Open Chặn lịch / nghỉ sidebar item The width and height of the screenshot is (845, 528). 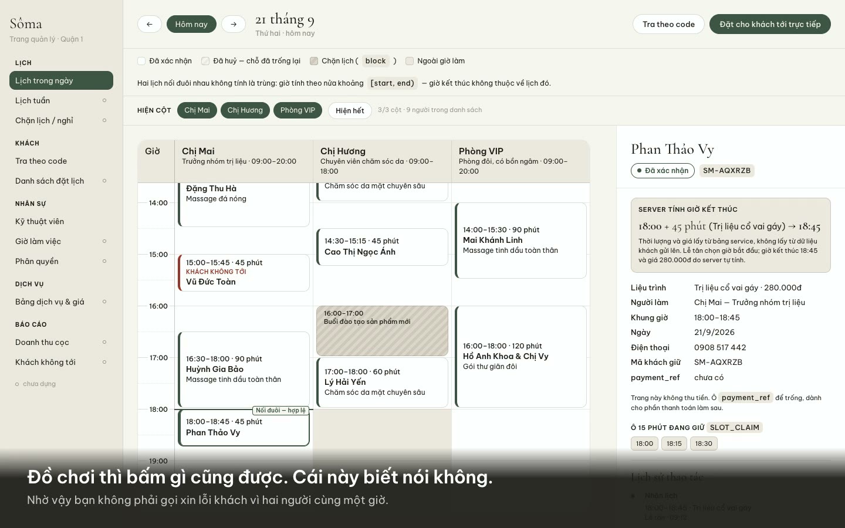[x=61, y=120]
